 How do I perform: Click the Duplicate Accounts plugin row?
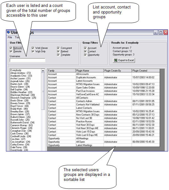point(103,77)
